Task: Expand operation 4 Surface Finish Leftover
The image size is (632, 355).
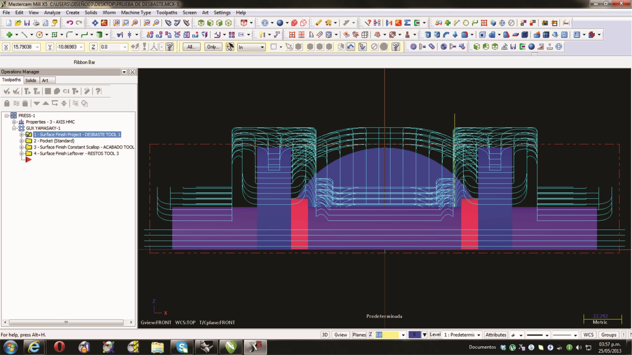Action: [x=22, y=153]
